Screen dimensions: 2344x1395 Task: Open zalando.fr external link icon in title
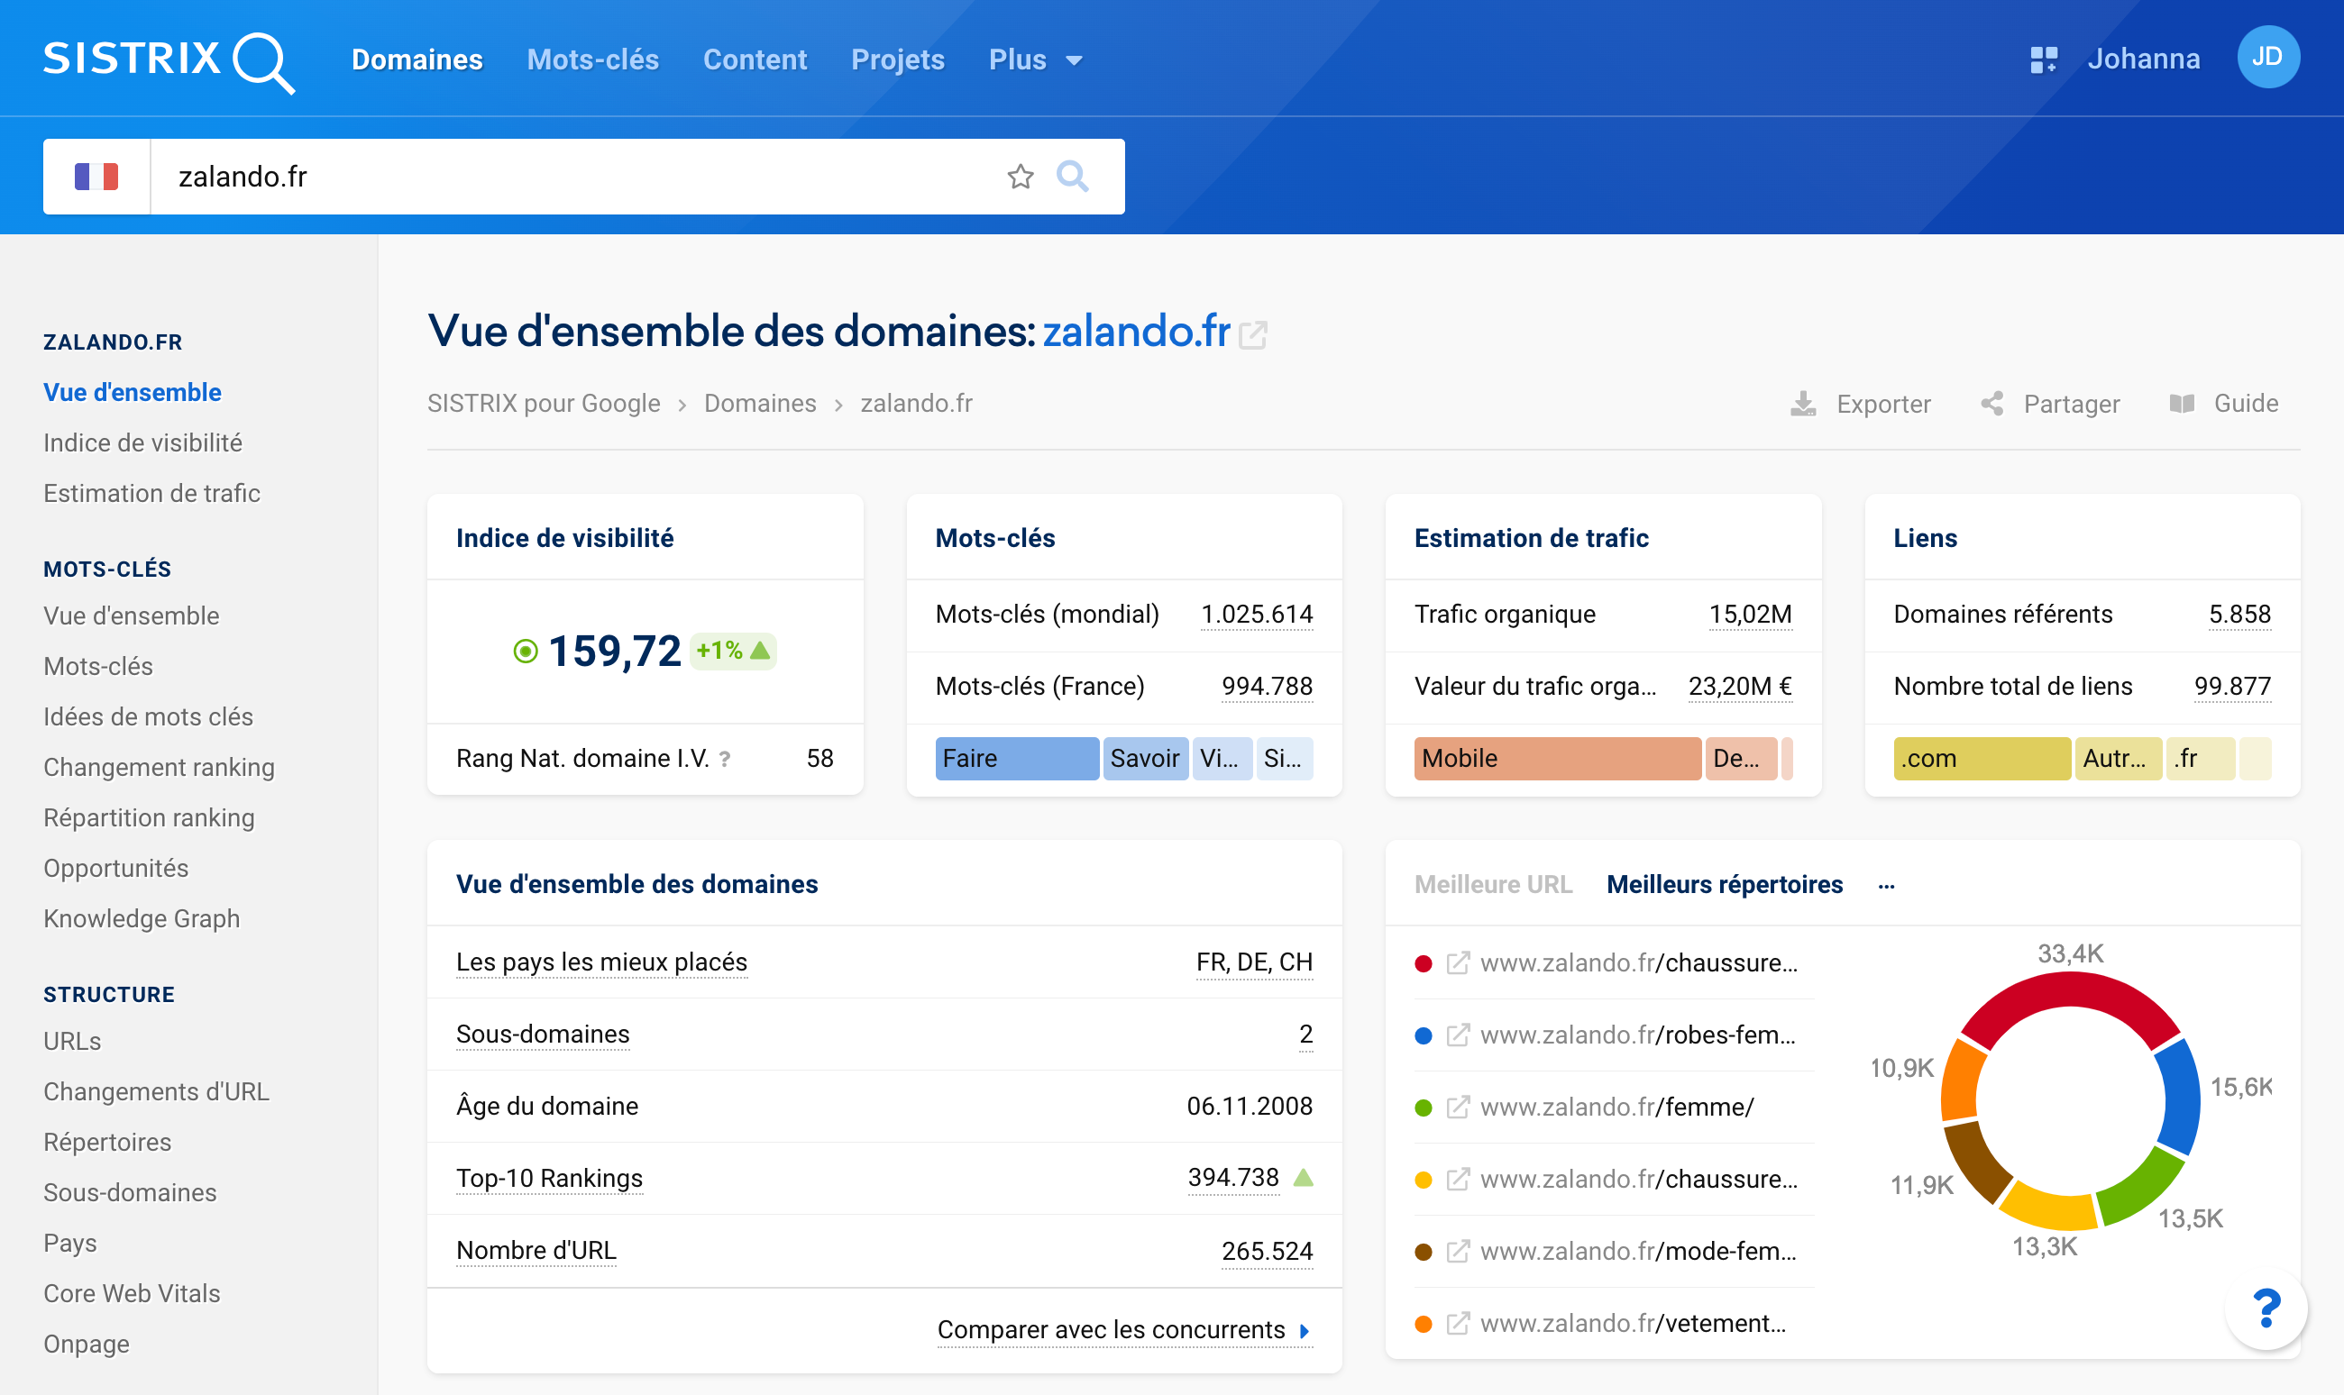[1252, 334]
